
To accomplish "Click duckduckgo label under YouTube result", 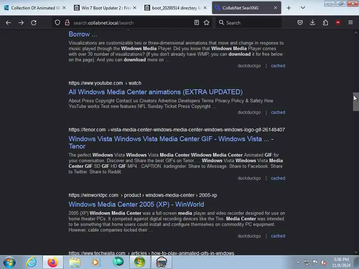I will 249,112.
